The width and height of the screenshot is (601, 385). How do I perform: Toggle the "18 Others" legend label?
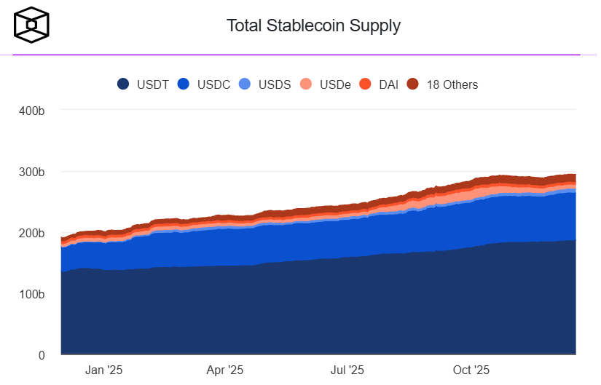(452, 84)
